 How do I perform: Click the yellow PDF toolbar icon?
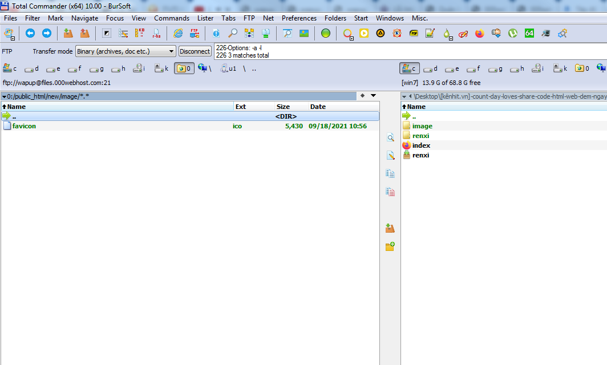point(414,33)
